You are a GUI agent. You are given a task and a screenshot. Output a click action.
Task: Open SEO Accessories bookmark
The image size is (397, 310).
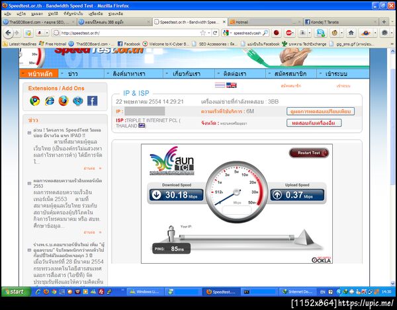(x=214, y=44)
